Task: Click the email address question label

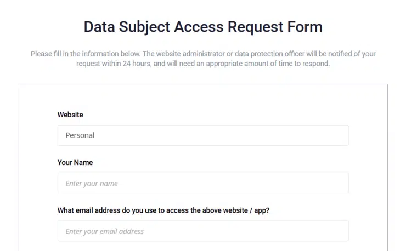Action: tap(163, 210)
